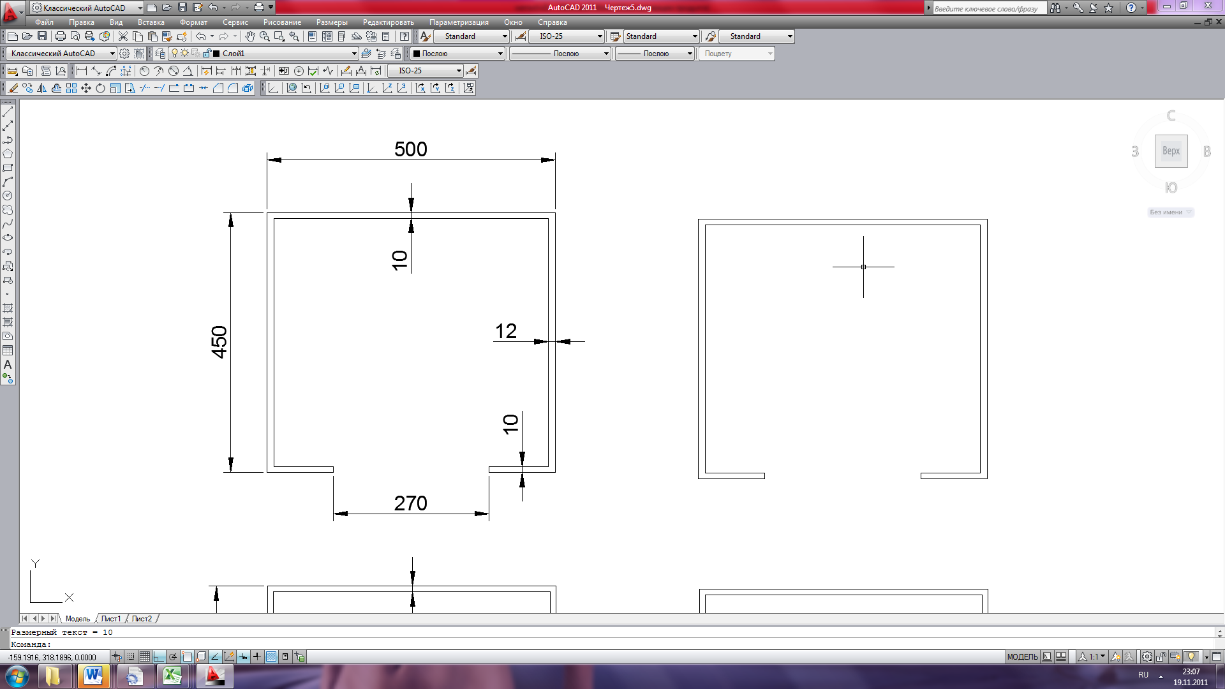The height and width of the screenshot is (689, 1225).
Task: Open the Классический AutoCAD workspace dropdown
Action: (112, 54)
